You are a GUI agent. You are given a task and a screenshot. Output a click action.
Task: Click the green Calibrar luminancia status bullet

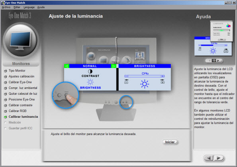(6, 117)
